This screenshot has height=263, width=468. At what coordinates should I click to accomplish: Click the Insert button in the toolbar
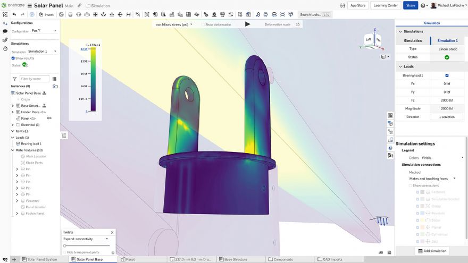[x=46, y=14]
